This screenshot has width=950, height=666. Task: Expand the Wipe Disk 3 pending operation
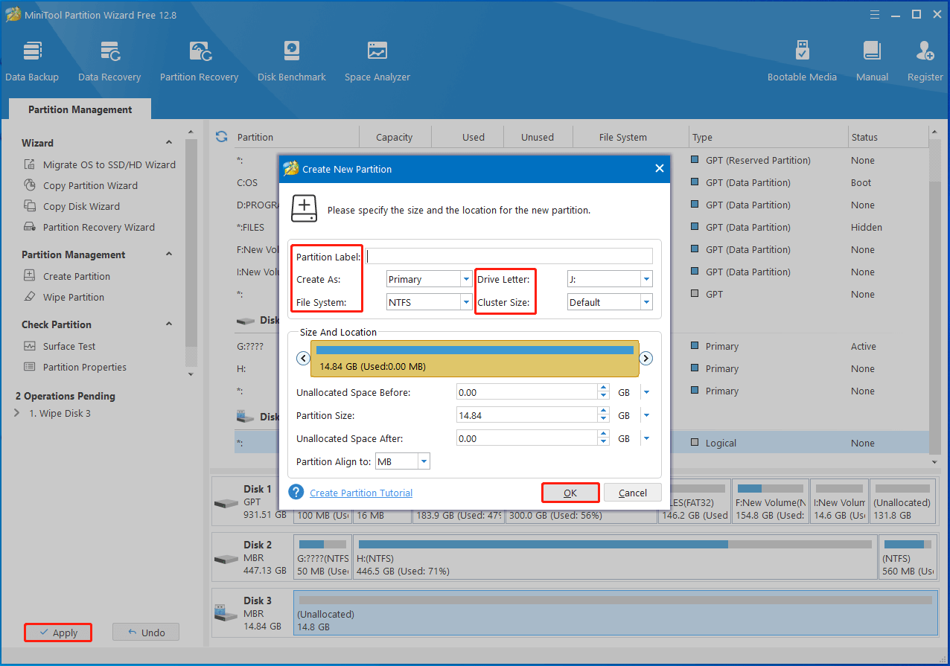pos(17,413)
